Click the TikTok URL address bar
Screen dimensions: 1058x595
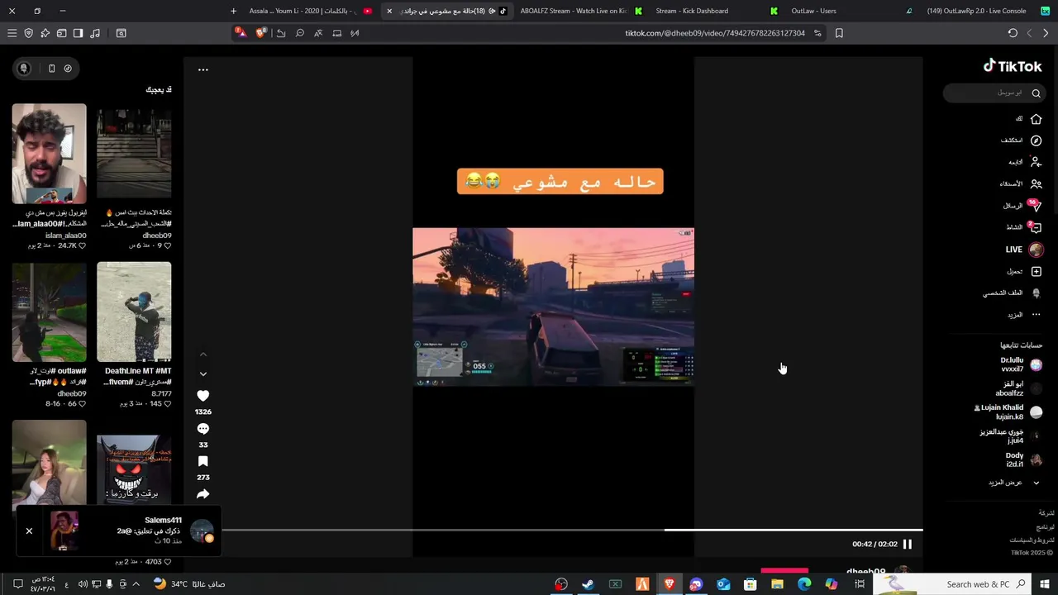click(715, 33)
